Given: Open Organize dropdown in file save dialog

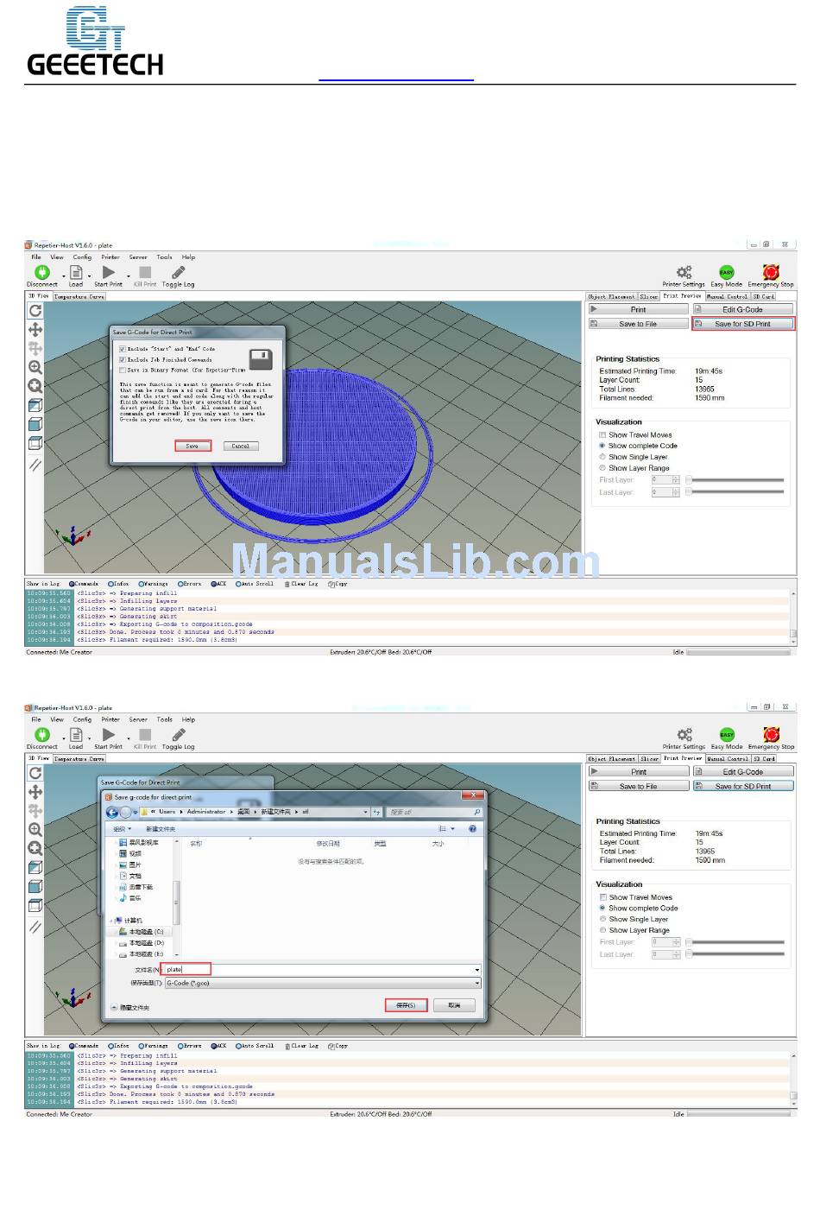Looking at the screenshot, I should (x=121, y=829).
